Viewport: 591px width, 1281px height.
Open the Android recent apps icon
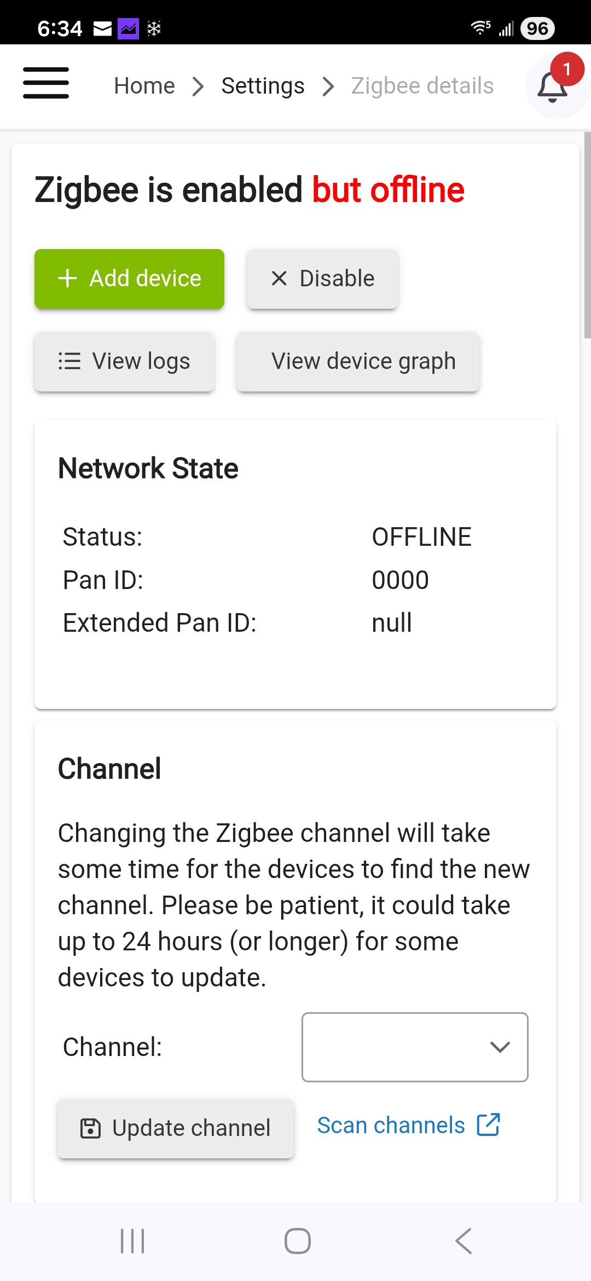[132, 1240]
